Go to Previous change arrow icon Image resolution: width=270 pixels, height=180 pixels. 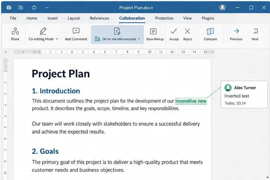click(236, 31)
